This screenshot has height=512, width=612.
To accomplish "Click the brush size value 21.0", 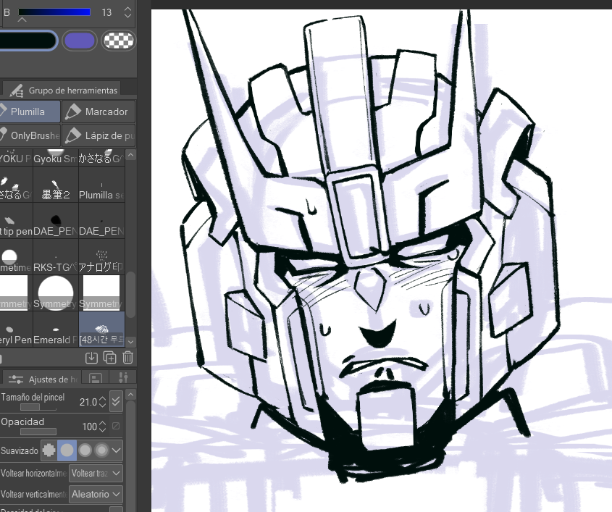I will pos(88,401).
